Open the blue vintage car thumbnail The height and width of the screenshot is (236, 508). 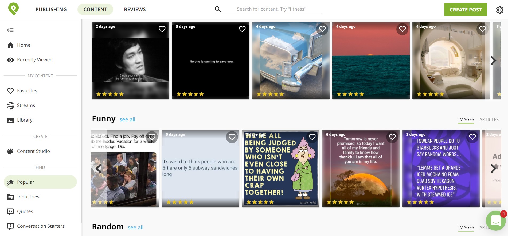pyautogui.click(x=291, y=61)
